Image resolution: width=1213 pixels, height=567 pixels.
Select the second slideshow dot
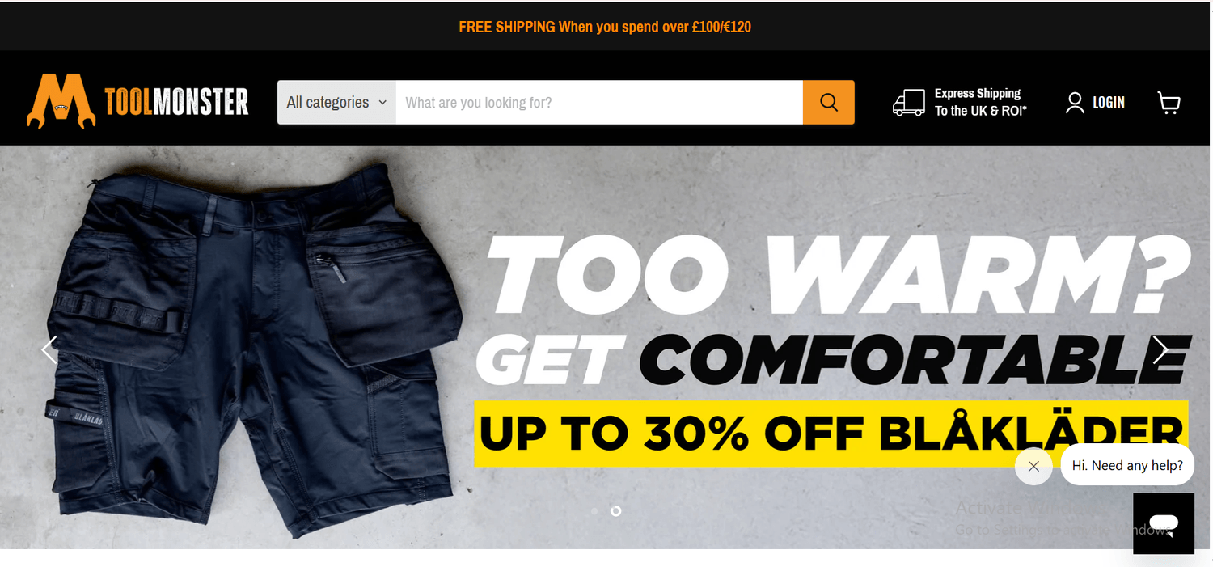616,511
